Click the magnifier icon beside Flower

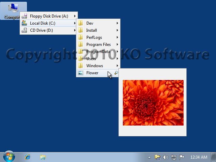point(116,73)
